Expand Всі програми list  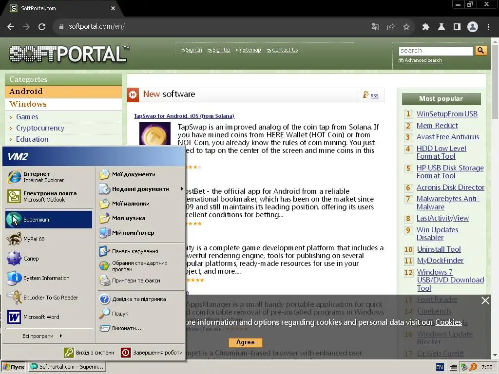click(42, 336)
